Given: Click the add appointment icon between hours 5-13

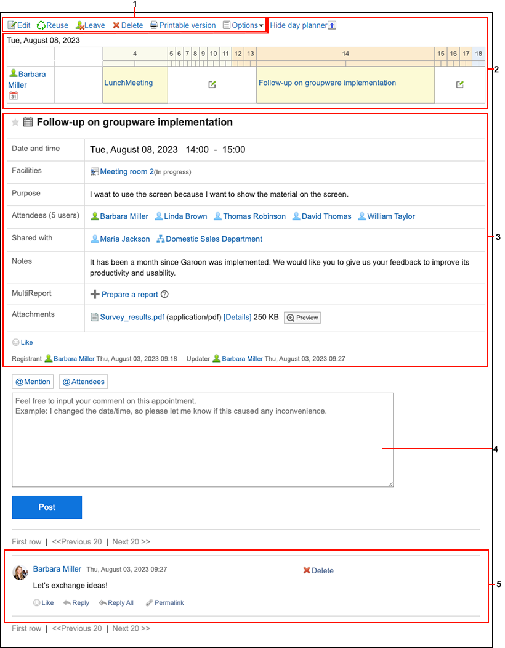Looking at the screenshot, I should [x=212, y=84].
